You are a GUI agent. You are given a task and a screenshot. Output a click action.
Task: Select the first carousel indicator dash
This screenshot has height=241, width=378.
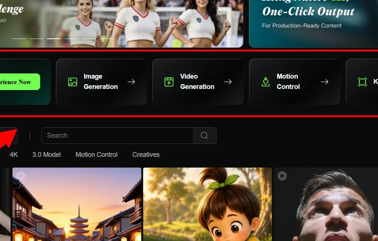pyautogui.click(x=19, y=38)
